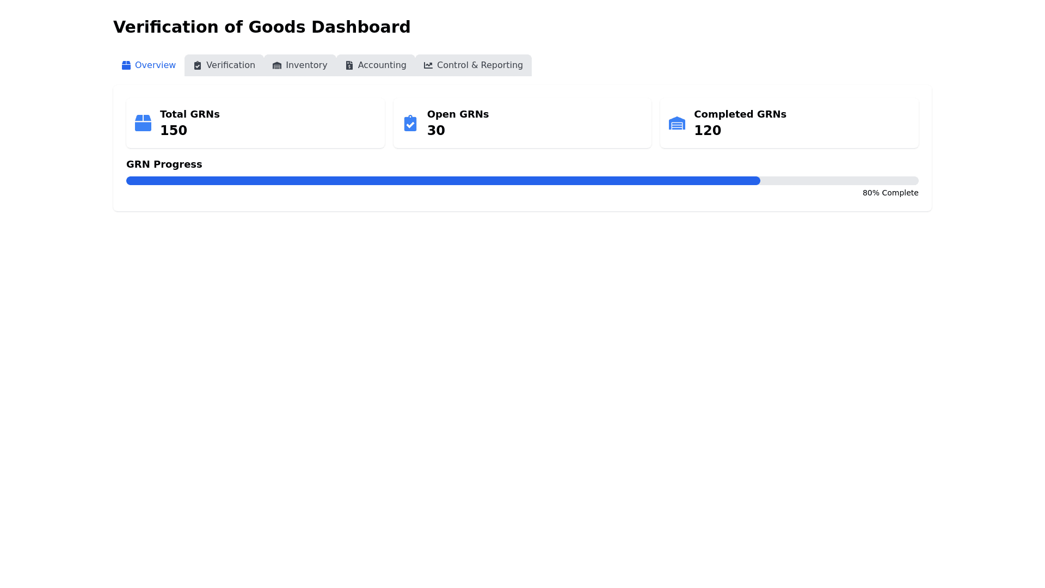This screenshot has height=588, width=1045.
Task: Click the blue clipboard icon beside Open GRNs
Action: click(410, 123)
